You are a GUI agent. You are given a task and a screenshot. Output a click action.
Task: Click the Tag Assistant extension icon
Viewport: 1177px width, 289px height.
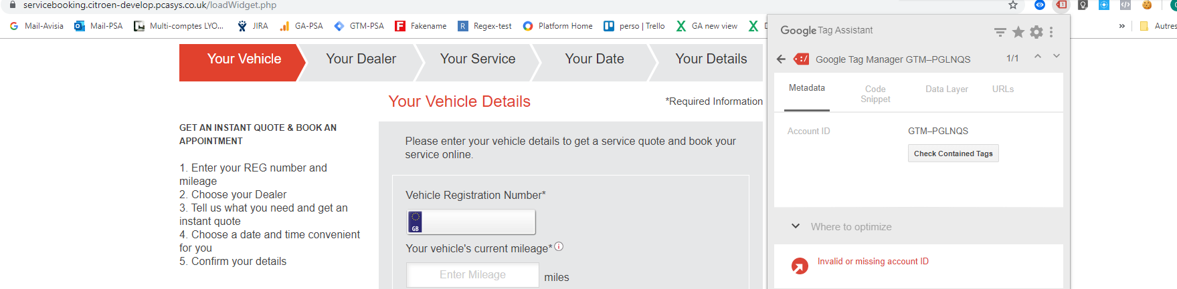(1061, 5)
